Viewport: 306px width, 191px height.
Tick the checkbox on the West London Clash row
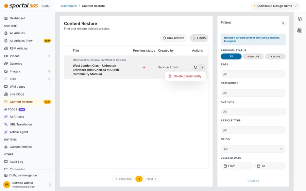click(68, 67)
